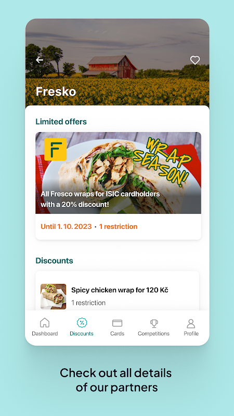
Task: Toggle the favorite heart for Fresko
Action: [195, 60]
